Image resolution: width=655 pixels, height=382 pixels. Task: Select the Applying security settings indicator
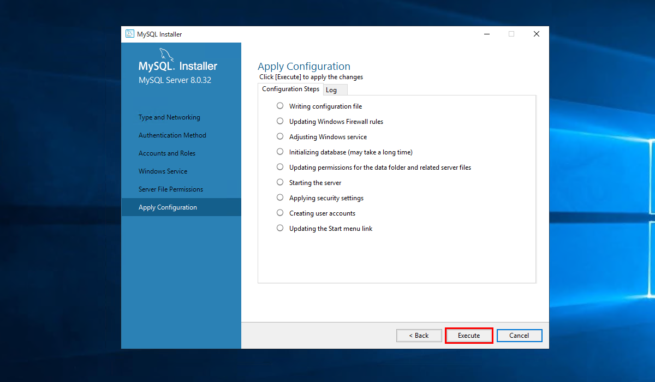point(280,198)
